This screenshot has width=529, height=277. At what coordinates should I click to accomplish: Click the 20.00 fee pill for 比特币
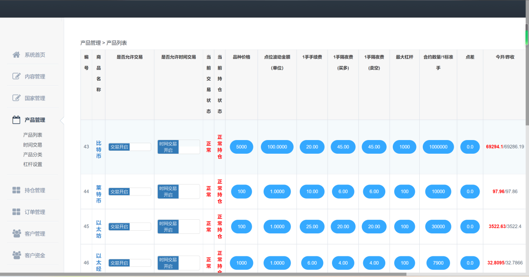click(x=312, y=147)
